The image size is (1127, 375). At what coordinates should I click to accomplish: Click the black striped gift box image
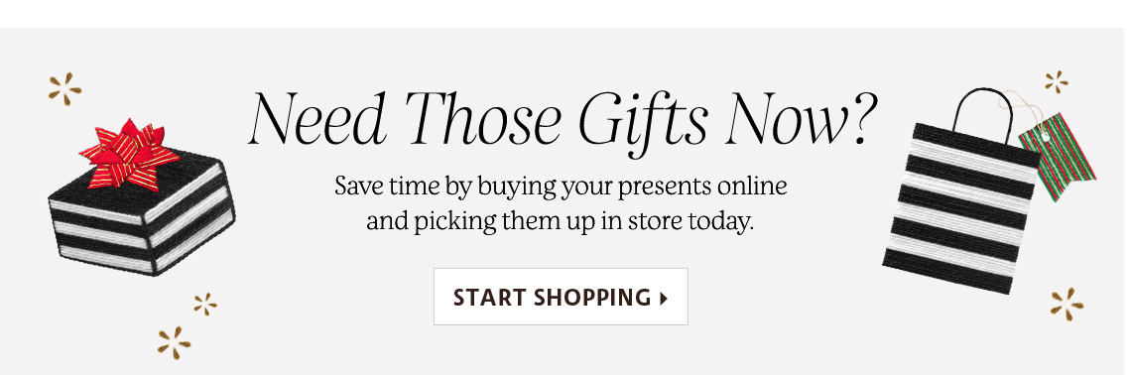click(x=142, y=197)
